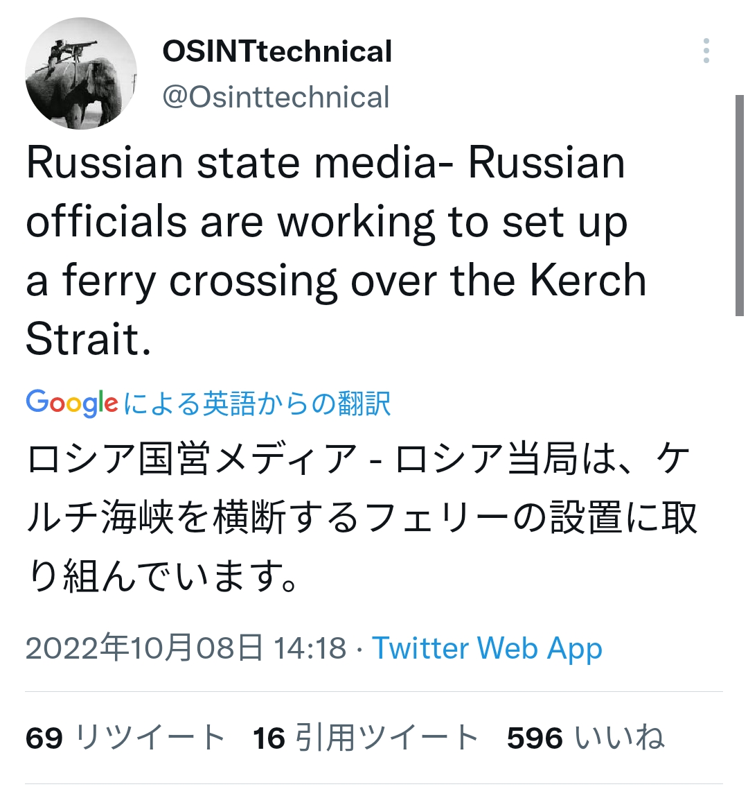
Task: View the 16 引用ツイート list
Action: (366, 738)
